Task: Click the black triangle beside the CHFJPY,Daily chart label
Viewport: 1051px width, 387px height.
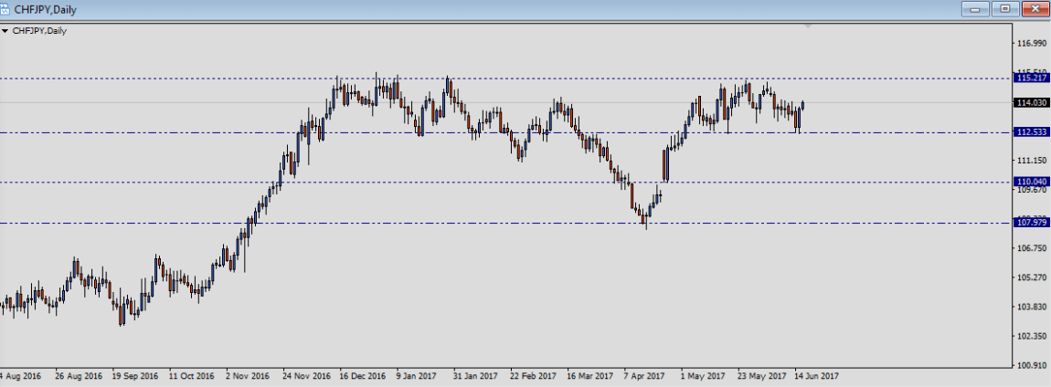Action: 5,31
